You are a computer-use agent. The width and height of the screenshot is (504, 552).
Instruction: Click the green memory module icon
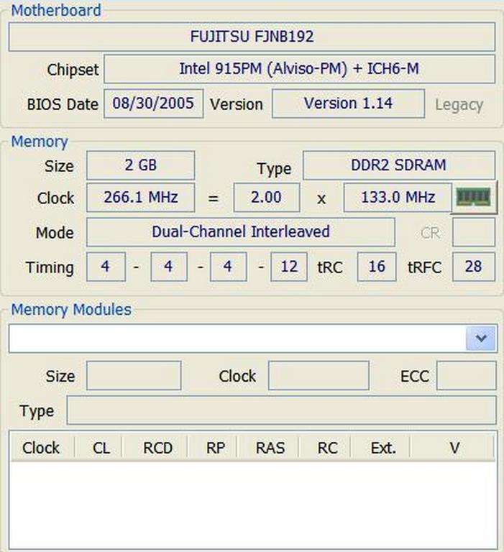click(474, 197)
